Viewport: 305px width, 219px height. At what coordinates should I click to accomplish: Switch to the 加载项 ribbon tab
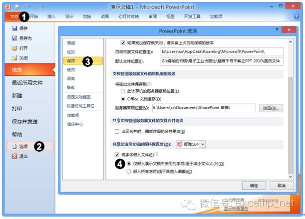coord(216,16)
